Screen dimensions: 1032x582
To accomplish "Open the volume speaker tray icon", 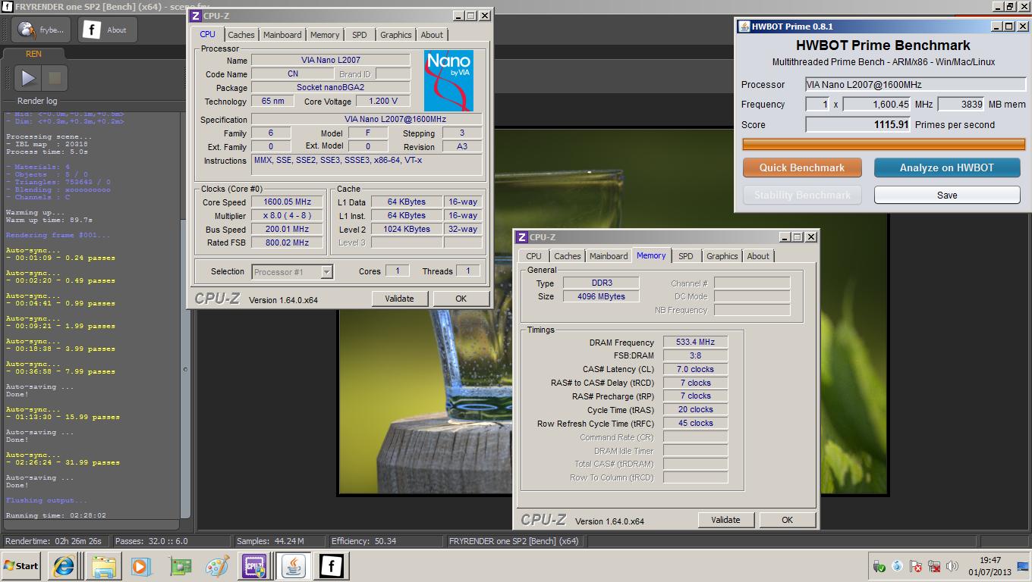I will point(952,566).
